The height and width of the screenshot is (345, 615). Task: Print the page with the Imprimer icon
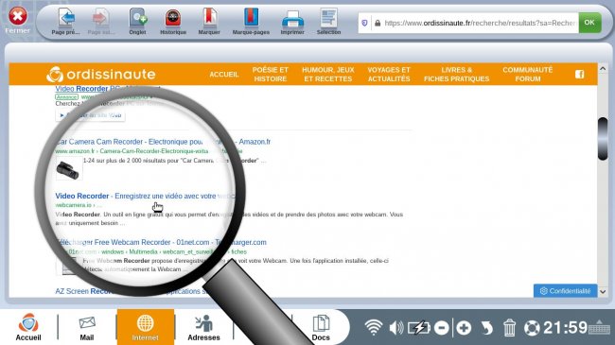pos(292,22)
